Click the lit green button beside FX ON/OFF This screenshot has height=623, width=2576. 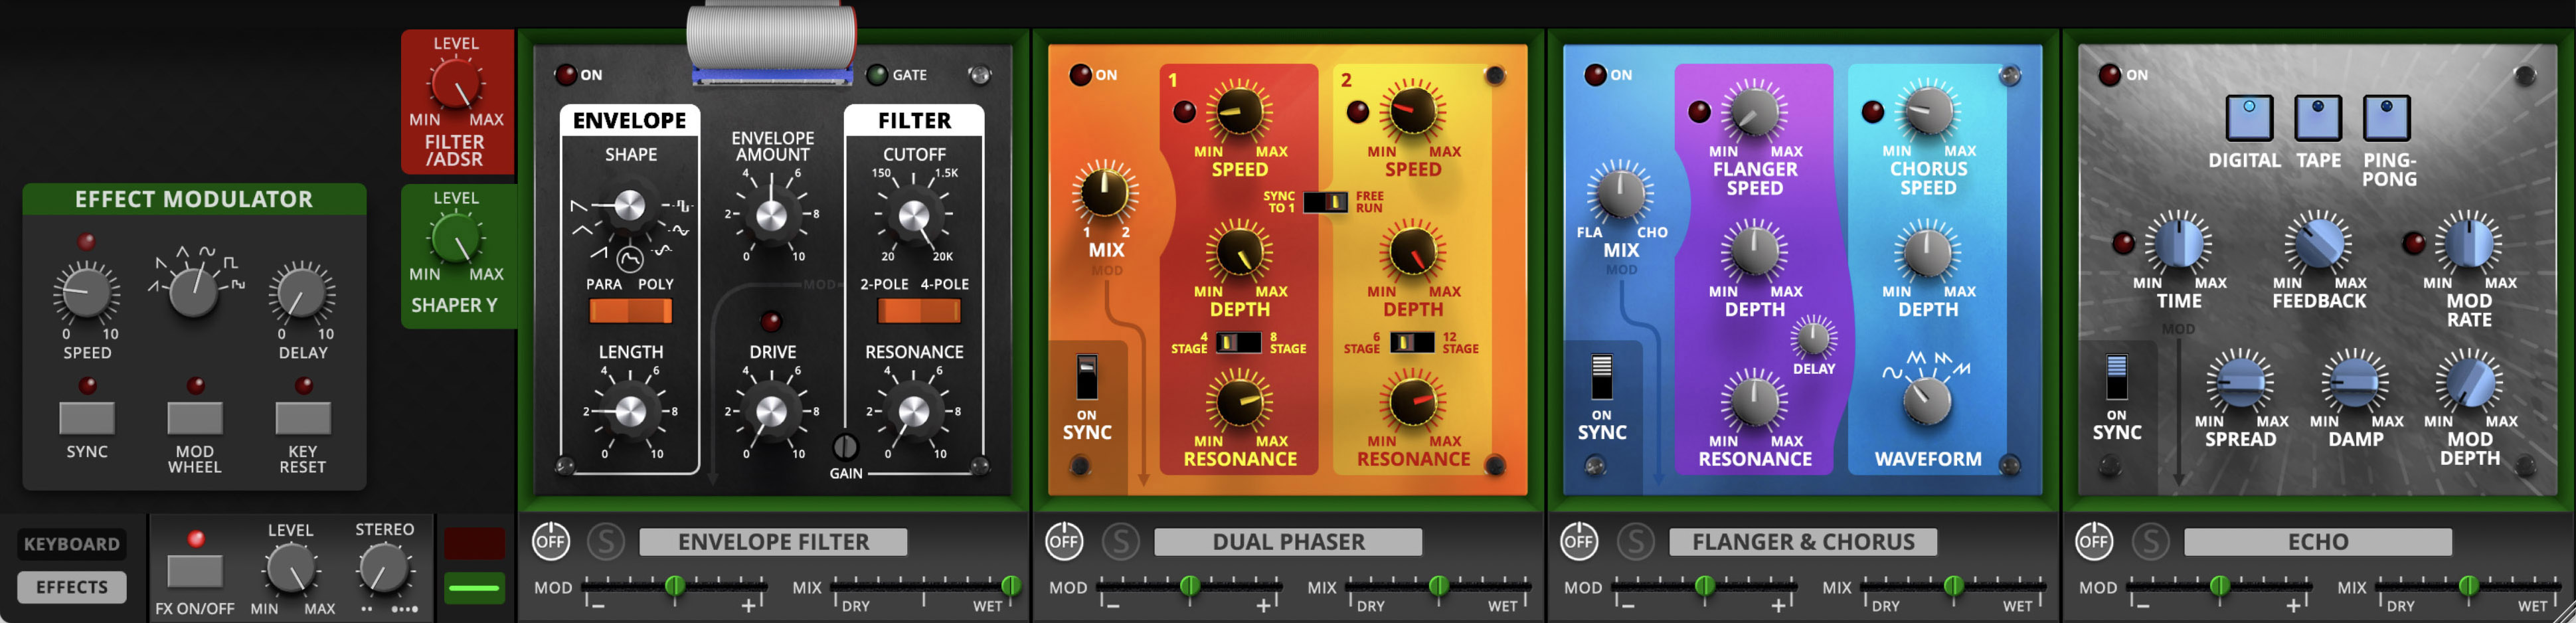click(474, 588)
